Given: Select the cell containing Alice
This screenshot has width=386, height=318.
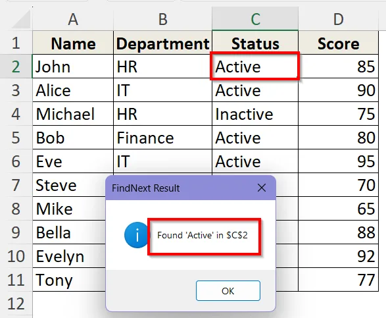Looking at the screenshot, I should (x=73, y=90).
